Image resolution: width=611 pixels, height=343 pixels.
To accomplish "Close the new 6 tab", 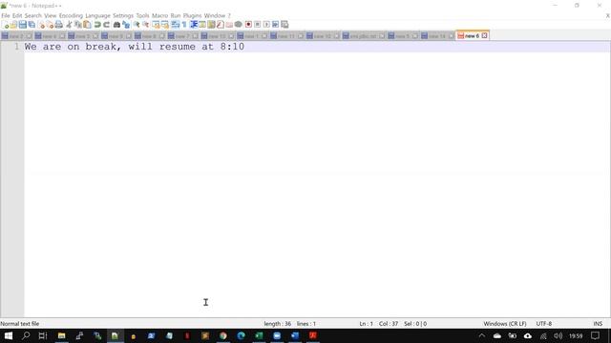I will [x=484, y=36].
